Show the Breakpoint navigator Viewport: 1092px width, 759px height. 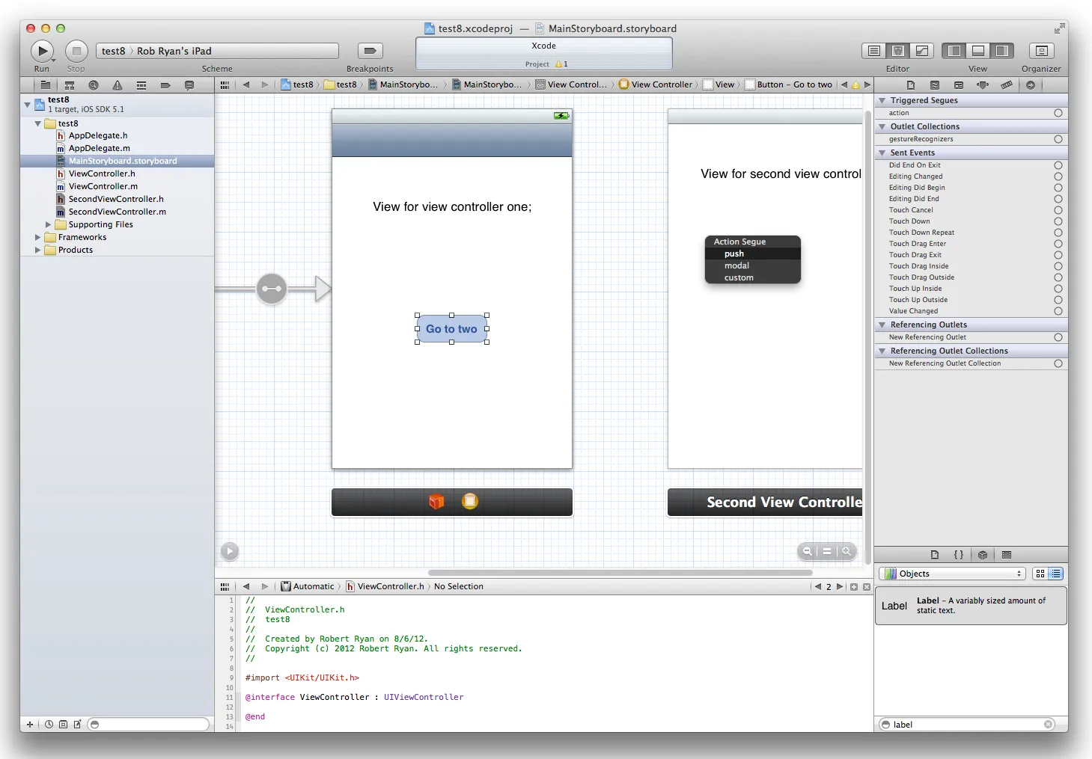pos(165,85)
